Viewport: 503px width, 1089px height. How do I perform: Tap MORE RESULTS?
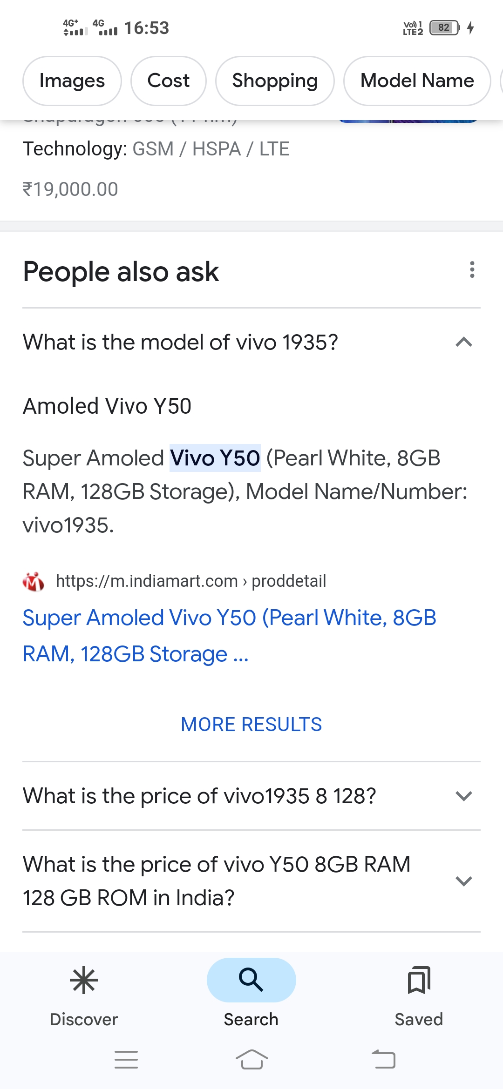(x=251, y=725)
